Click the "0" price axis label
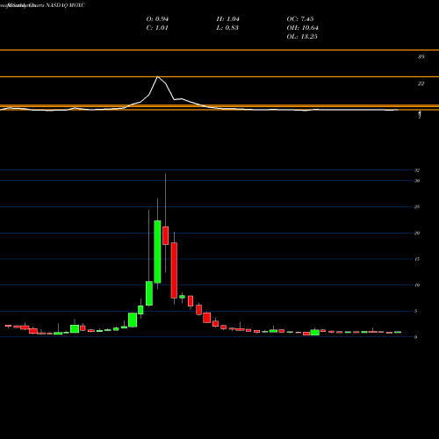 415,337
